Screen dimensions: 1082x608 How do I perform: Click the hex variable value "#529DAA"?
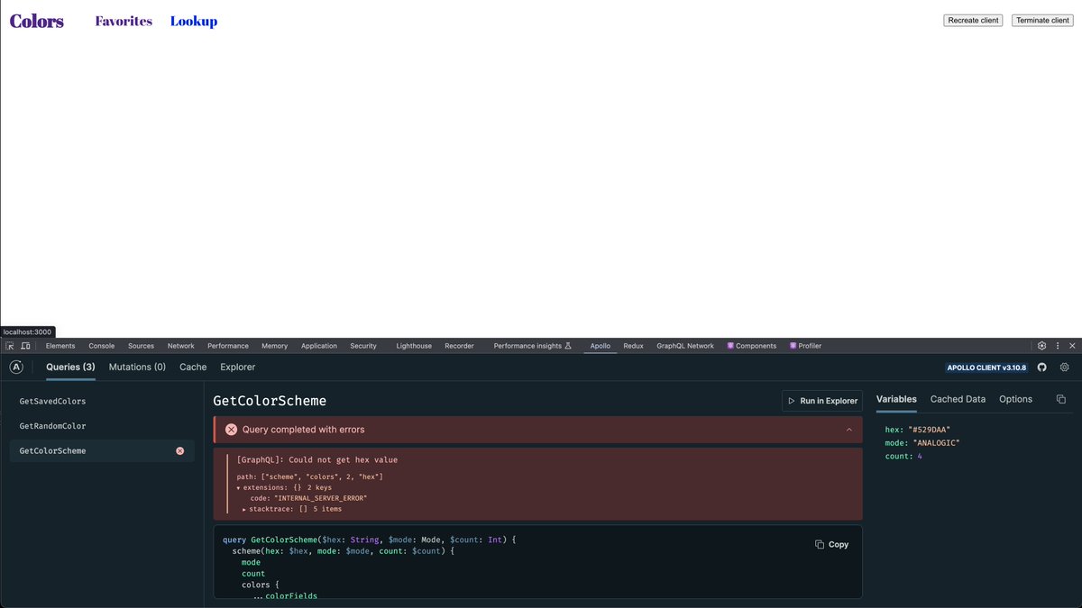[929, 430]
